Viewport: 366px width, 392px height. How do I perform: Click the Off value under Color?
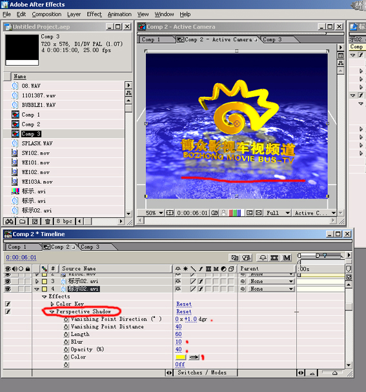(x=179, y=364)
